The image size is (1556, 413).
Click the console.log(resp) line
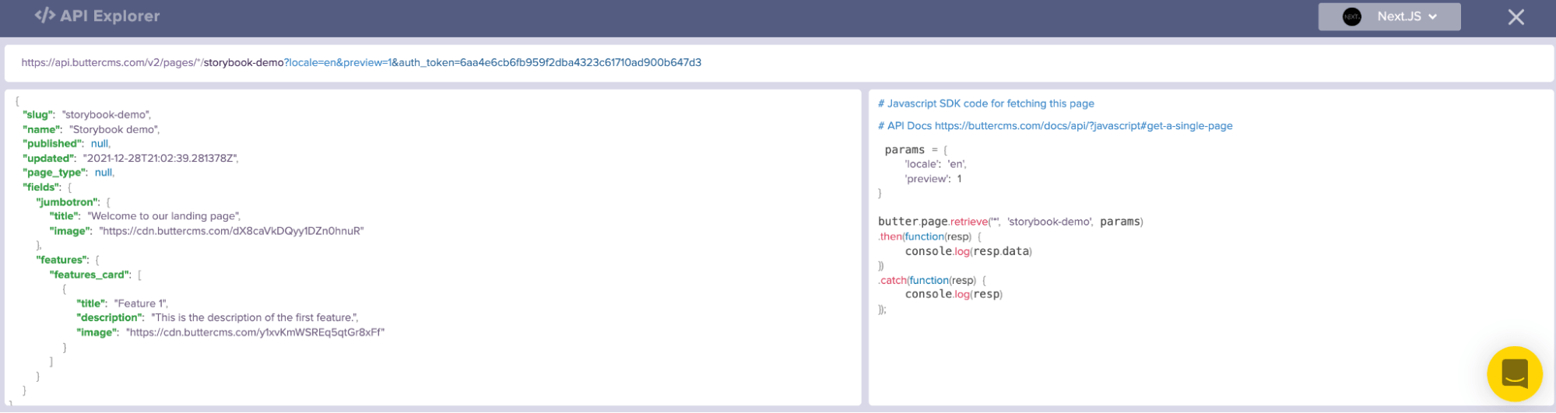954,294
